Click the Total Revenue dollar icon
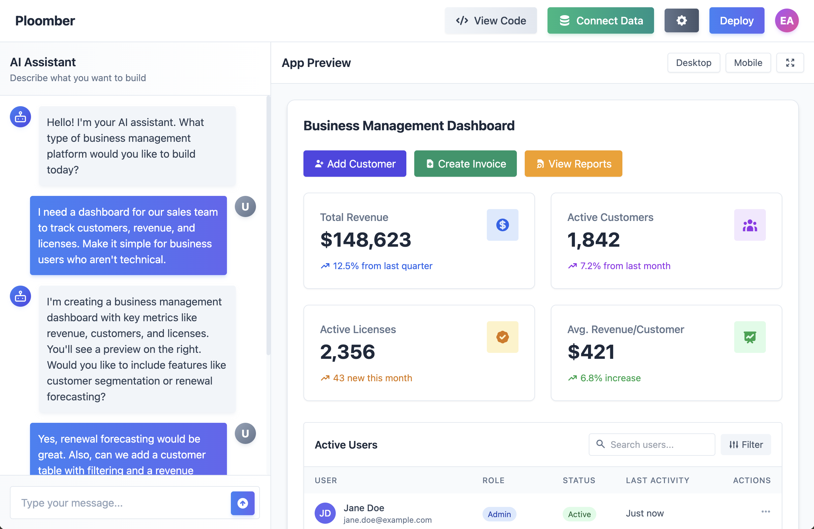The width and height of the screenshot is (814, 529). (502, 225)
